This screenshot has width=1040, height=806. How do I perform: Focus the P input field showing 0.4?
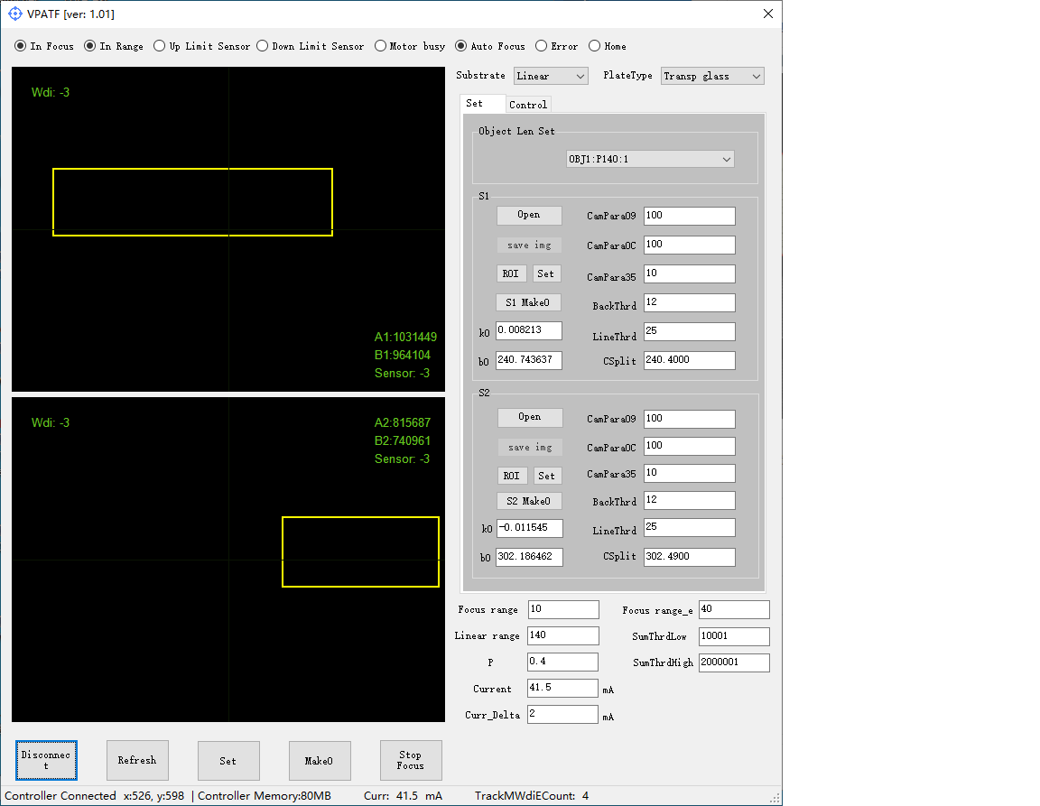[562, 662]
